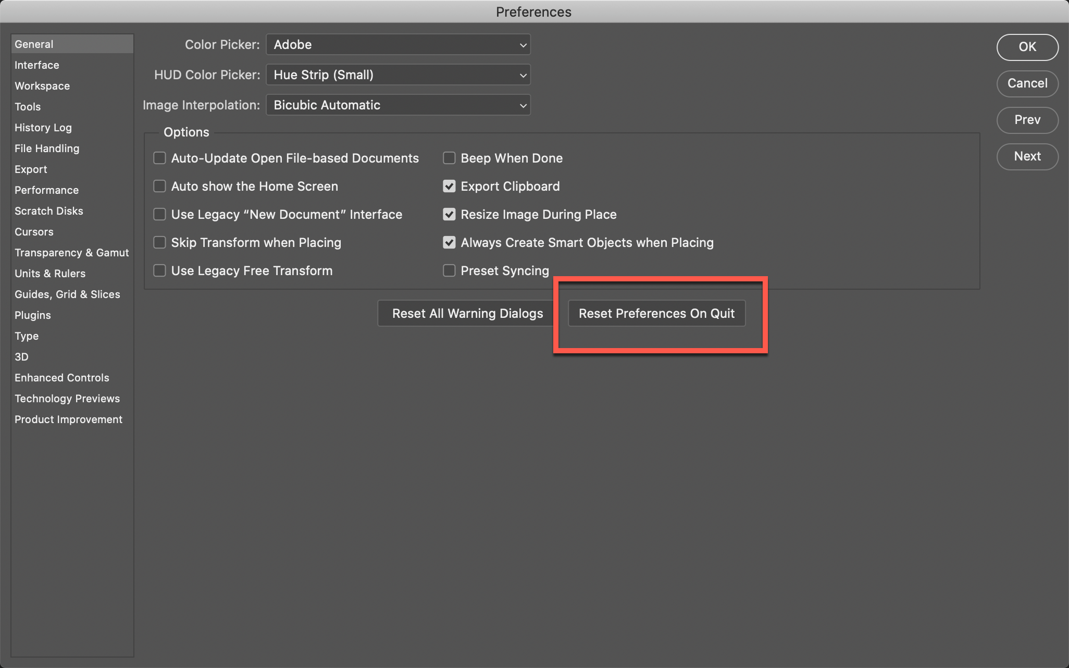Enable Use Legacy Free Transform
The height and width of the screenshot is (668, 1069).
(x=159, y=270)
